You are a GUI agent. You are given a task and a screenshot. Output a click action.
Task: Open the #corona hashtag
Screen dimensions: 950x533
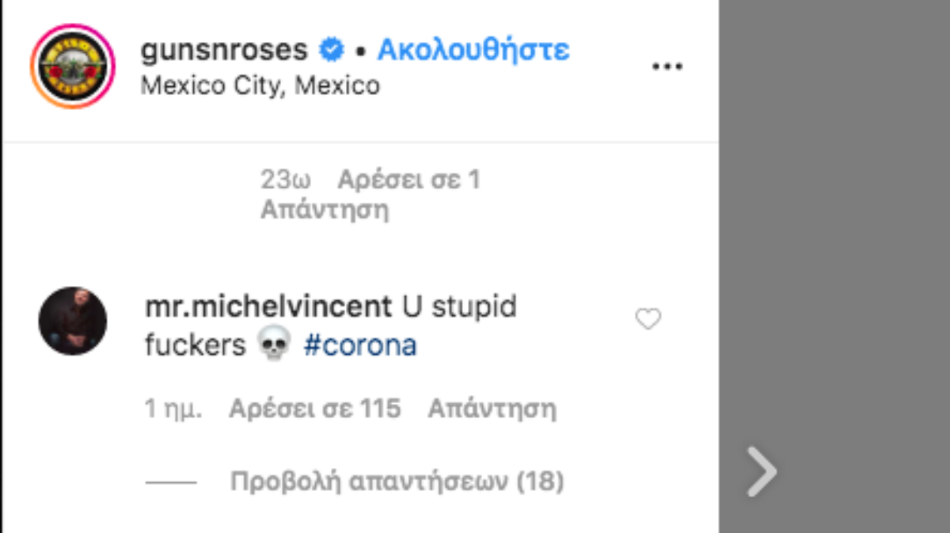360,346
